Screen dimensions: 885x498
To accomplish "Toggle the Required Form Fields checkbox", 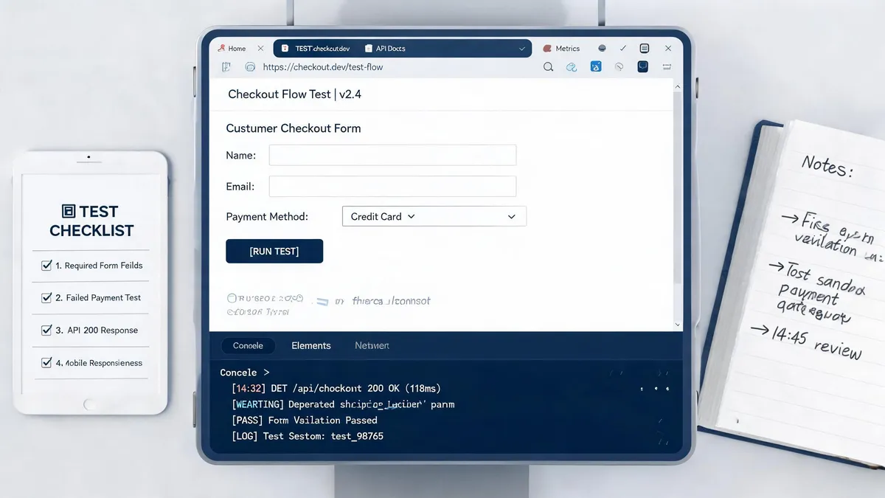I will pos(47,265).
